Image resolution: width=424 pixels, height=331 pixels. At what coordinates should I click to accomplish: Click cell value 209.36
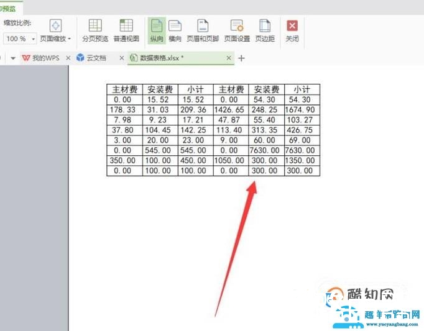[x=193, y=110]
